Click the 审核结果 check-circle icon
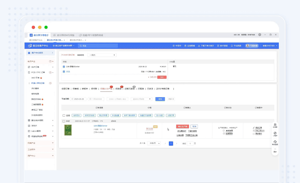This screenshot has height=183, width=300. pos(224,131)
